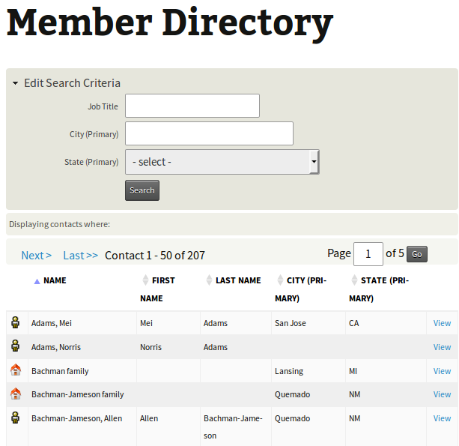View the contact Adams, Mei
Image resolution: width=459 pixels, height=446 pixels.
point(442,323)
